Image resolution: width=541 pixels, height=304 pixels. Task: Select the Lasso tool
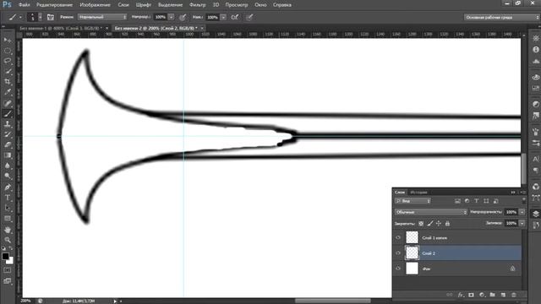pyautogui.click(x=8, y=61)
